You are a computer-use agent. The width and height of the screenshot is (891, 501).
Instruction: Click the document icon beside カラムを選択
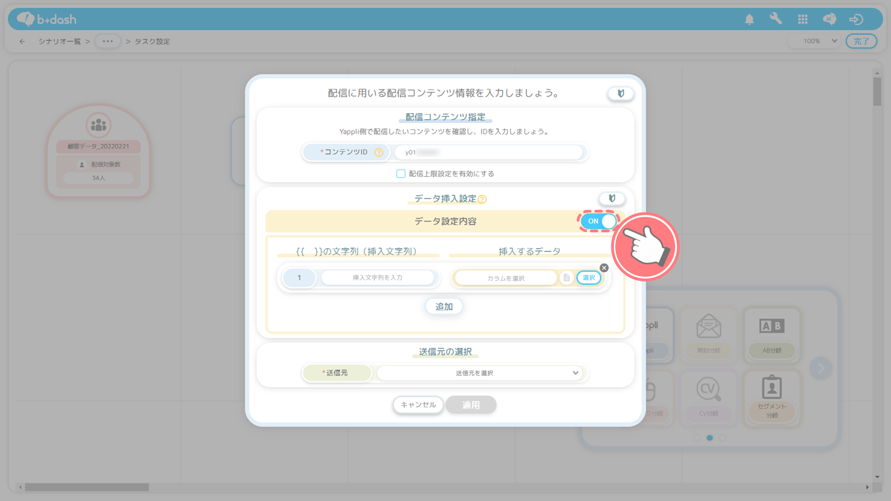pos(567,278)
